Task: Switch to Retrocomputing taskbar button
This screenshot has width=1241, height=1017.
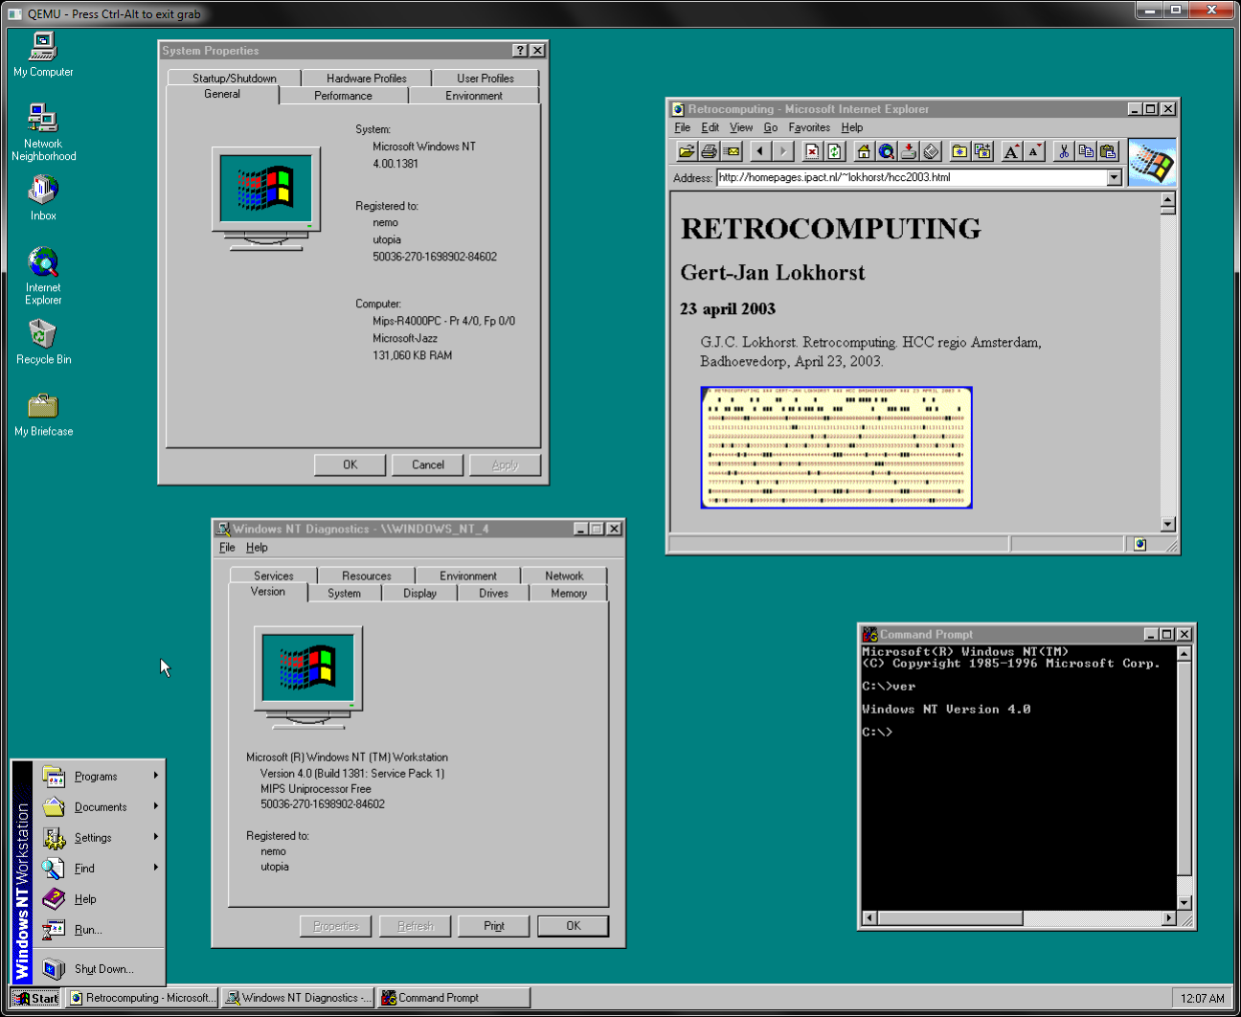Action: point(142,998)
